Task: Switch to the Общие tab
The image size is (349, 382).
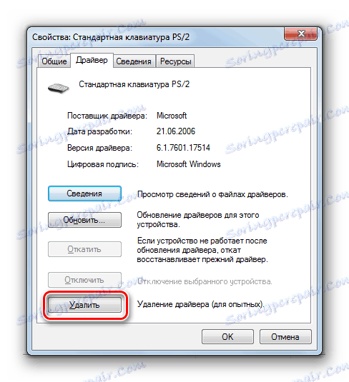Action: point(54,61)
